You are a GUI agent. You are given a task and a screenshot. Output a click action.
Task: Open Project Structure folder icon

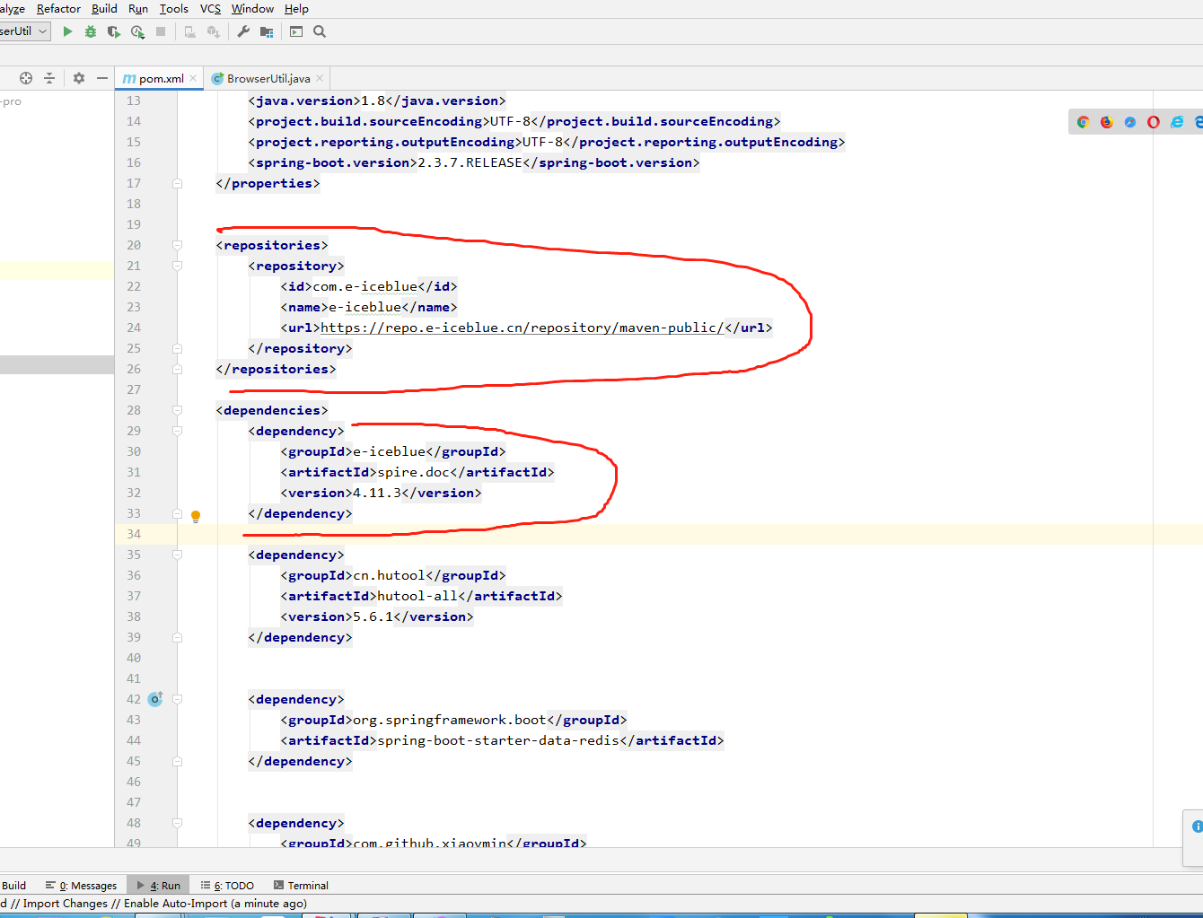[x=267, y=31]
